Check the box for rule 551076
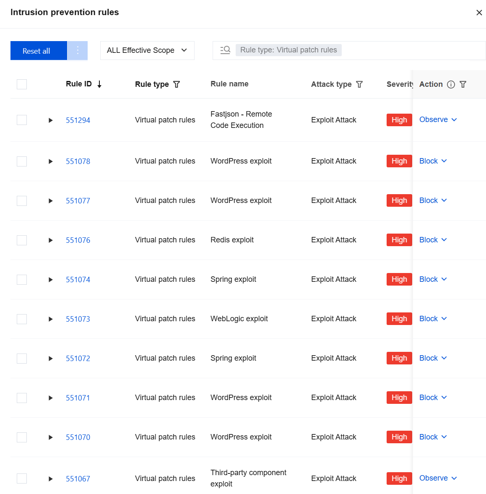The height and width of the screenshot is (494, 486). [22, 240]
